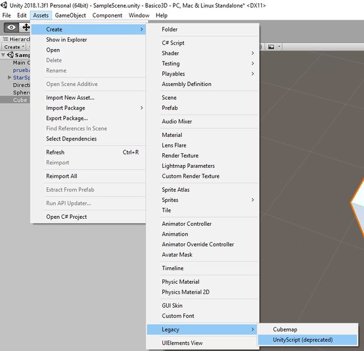This screenshot has height=351, width=364.
Task: Select Cube in the Hierarchy
Action: coord(15,100)
